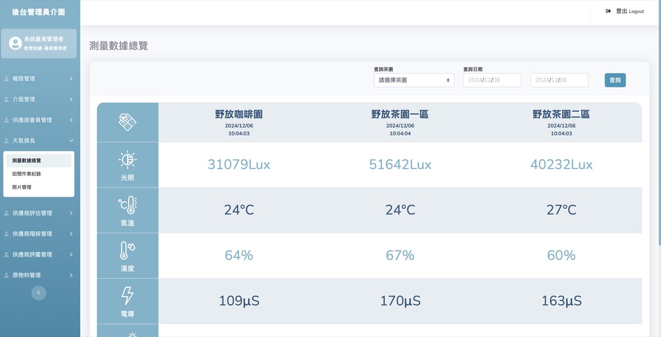Click the person icon beside 供應商評估管理
661x337 pixels.
[x=6, y=213]
